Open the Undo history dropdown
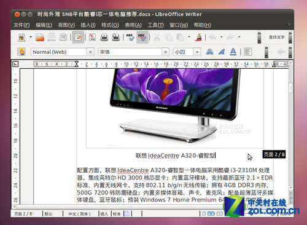 click(x=221, y=37)
